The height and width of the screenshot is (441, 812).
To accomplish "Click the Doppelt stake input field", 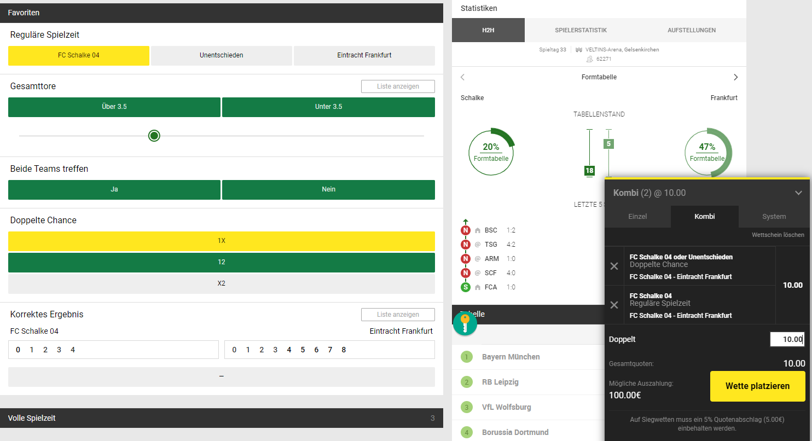I will [x=787, y=339].
